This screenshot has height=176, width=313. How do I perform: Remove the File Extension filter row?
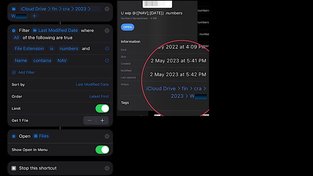point(107,48)
